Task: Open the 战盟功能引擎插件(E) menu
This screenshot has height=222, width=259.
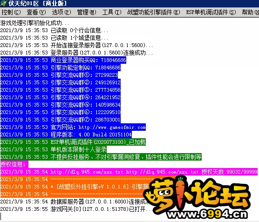Action: [154, 12]
